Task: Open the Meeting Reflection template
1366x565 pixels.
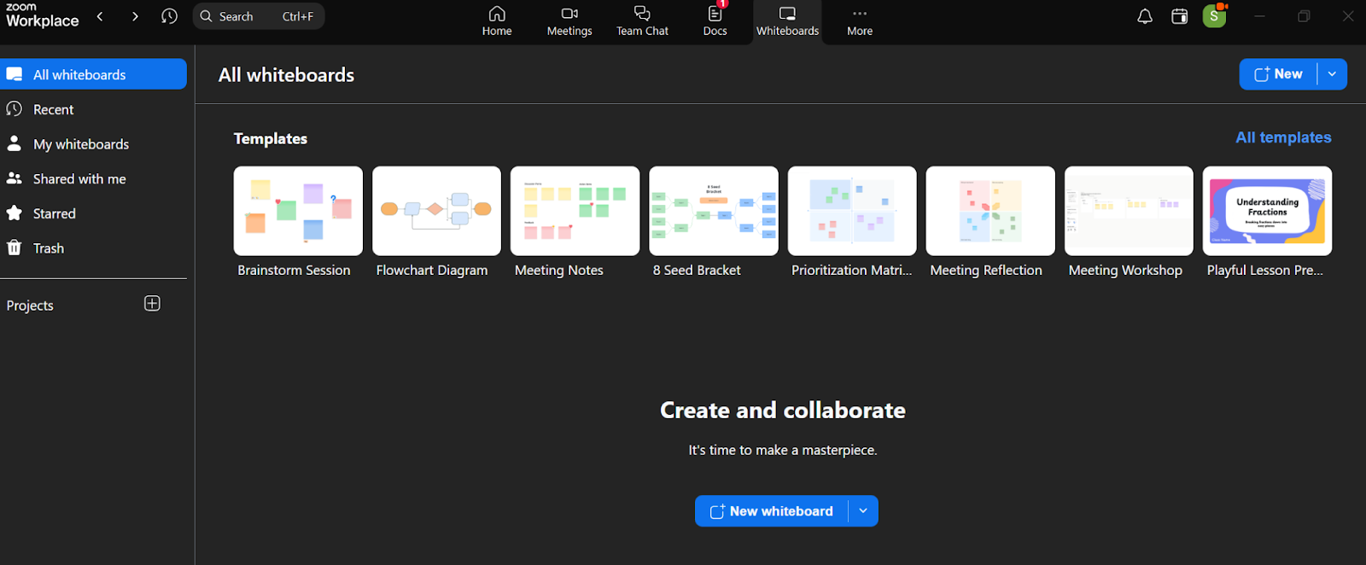Action: (x=990, y=222)
